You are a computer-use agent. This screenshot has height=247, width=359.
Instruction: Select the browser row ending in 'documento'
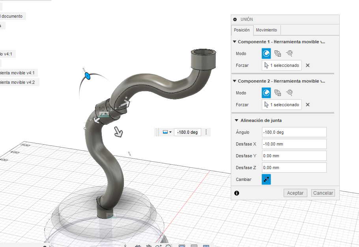pos(12,16)
